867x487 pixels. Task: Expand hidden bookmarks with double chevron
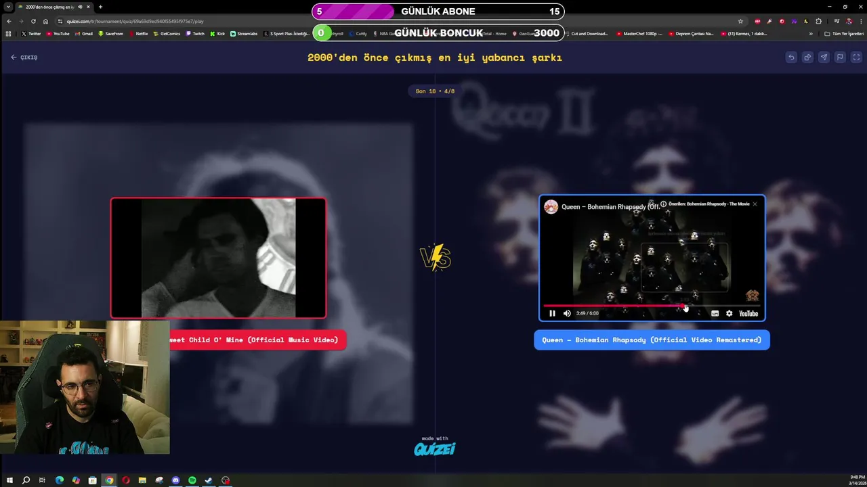click(811, 34)
